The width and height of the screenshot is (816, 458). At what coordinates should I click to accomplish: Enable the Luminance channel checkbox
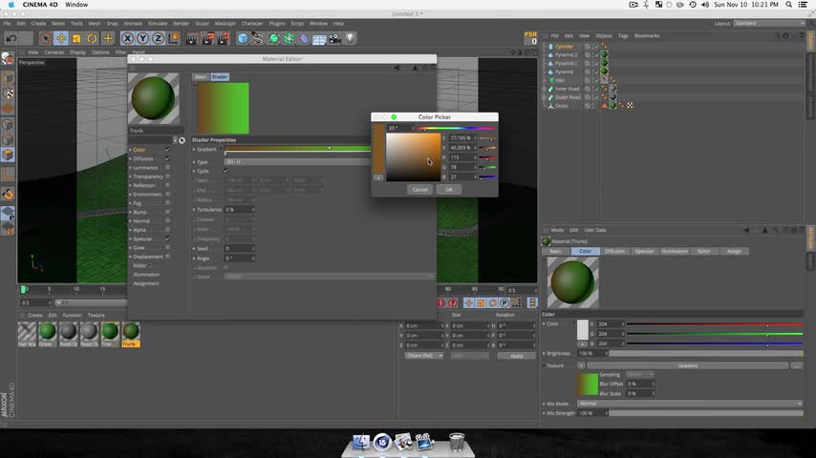tap(168, 167)
